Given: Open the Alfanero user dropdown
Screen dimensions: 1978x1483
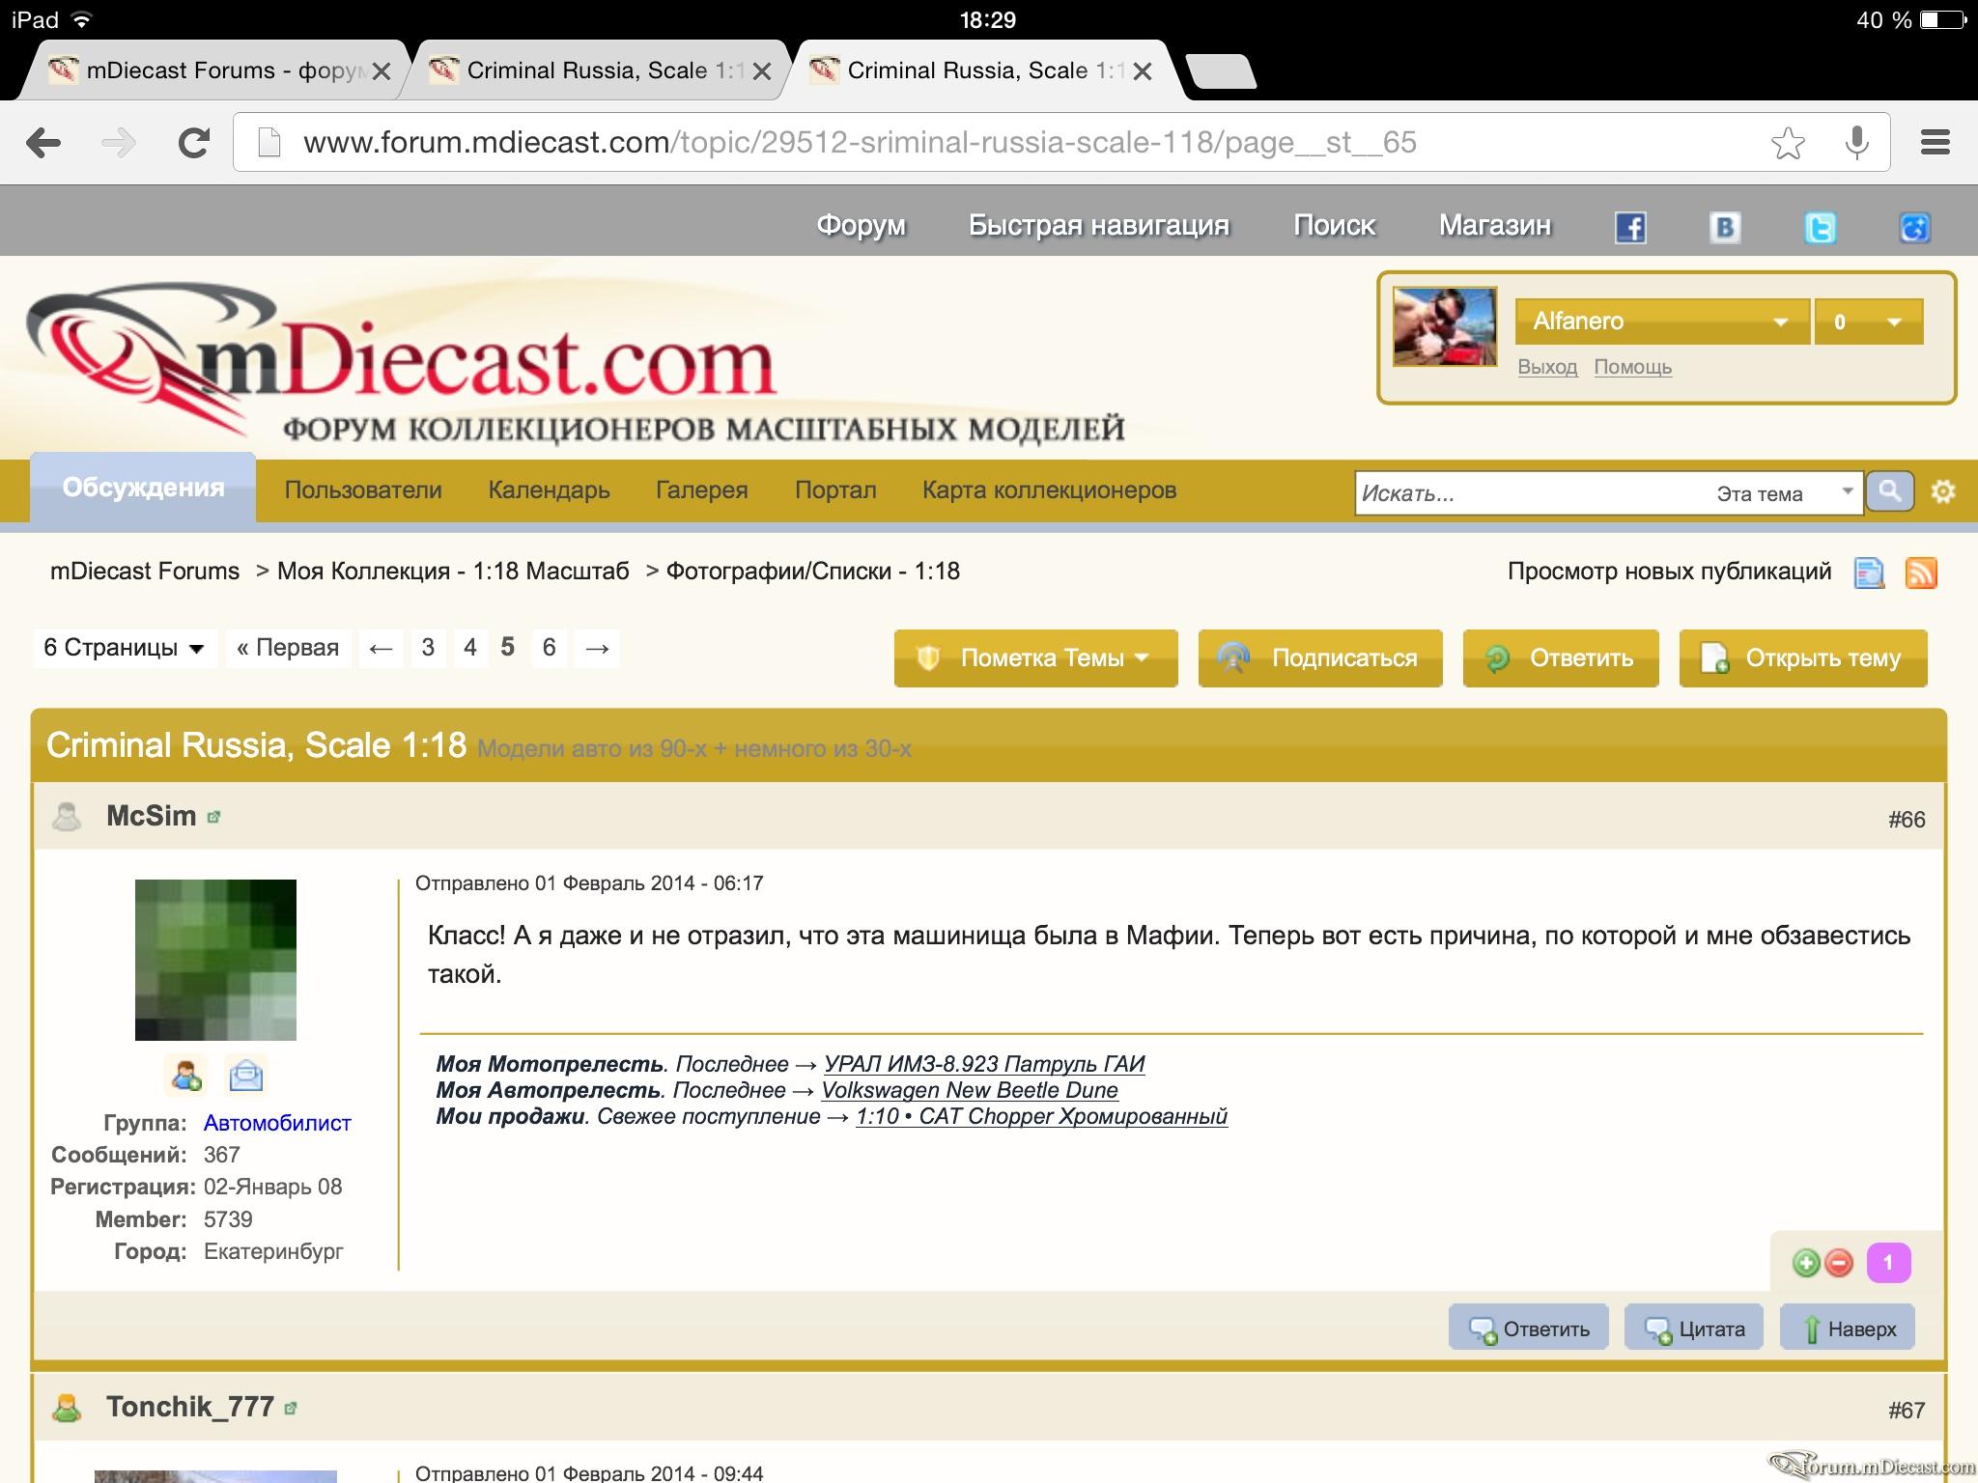Looking at the screenshot, I should click(x=1661, y=322).
